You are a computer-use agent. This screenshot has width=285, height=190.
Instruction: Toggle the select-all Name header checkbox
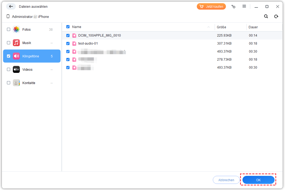tap(68, 27)
